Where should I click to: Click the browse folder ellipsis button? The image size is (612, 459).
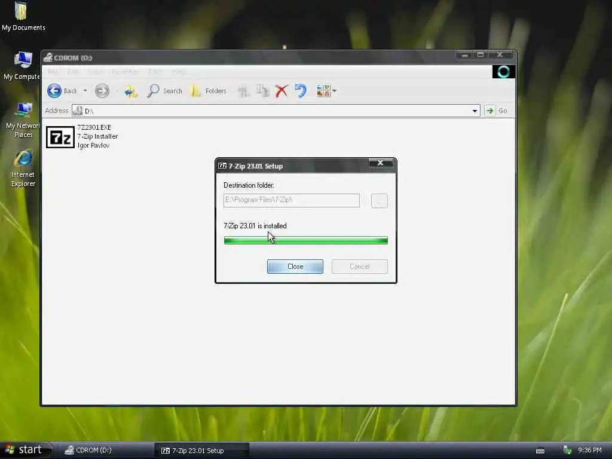pos(379,201)
